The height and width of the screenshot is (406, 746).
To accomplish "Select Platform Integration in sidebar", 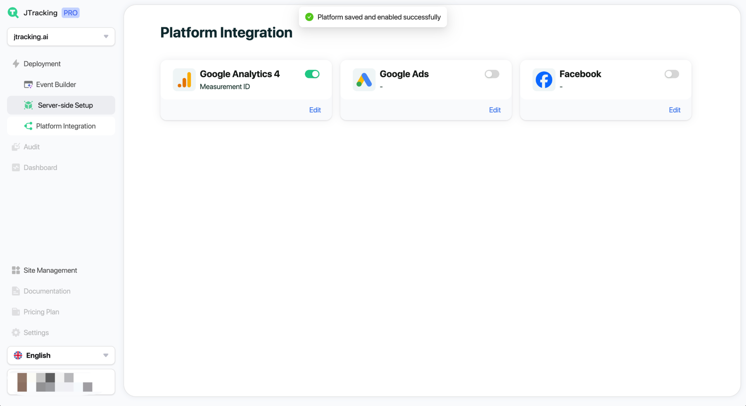I will (66, 126).
